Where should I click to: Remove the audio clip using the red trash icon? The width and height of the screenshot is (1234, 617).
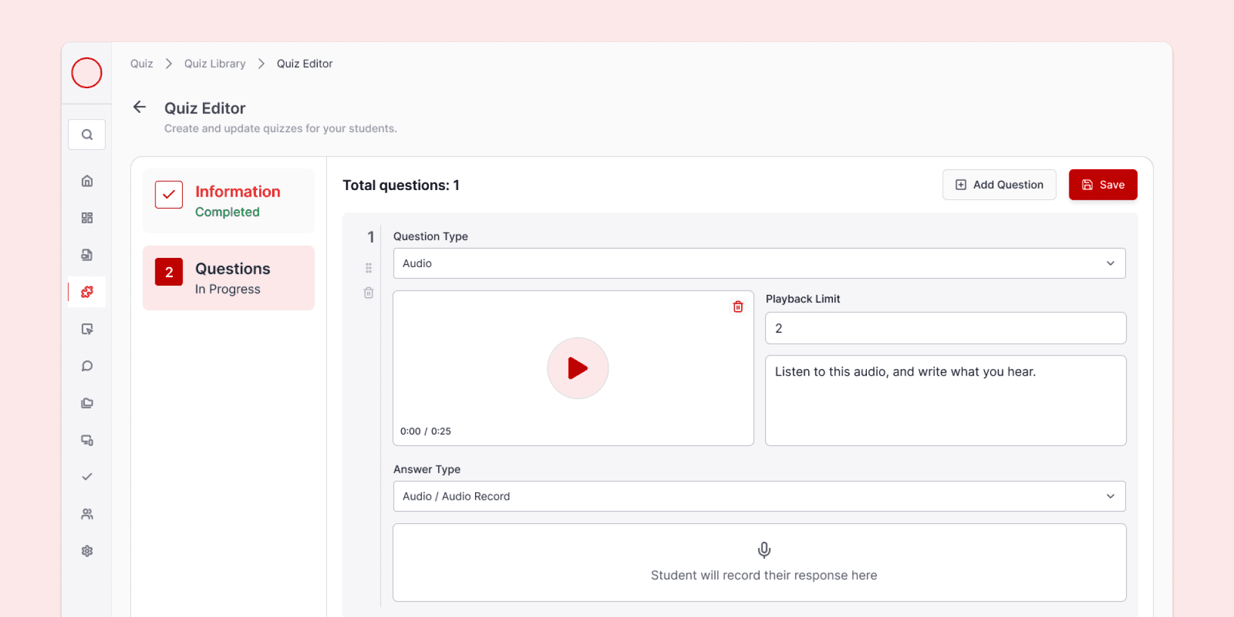click(x=738, y=307)
